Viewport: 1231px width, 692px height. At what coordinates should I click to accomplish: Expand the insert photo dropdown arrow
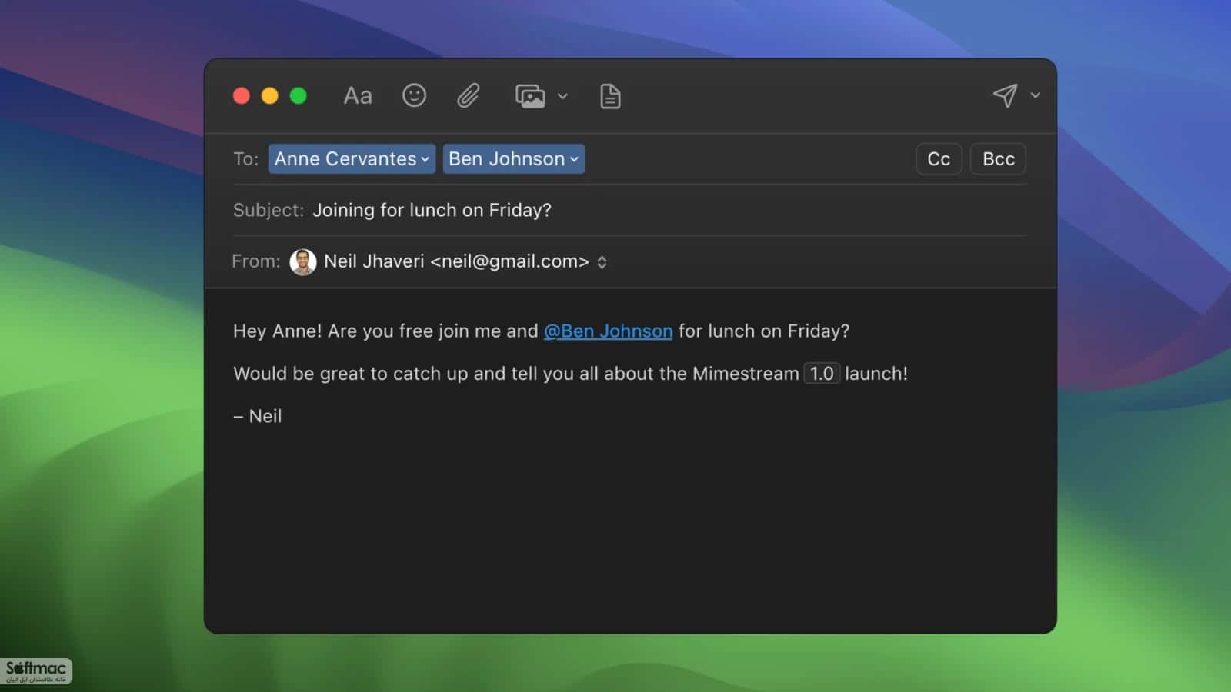click(562, 96)
